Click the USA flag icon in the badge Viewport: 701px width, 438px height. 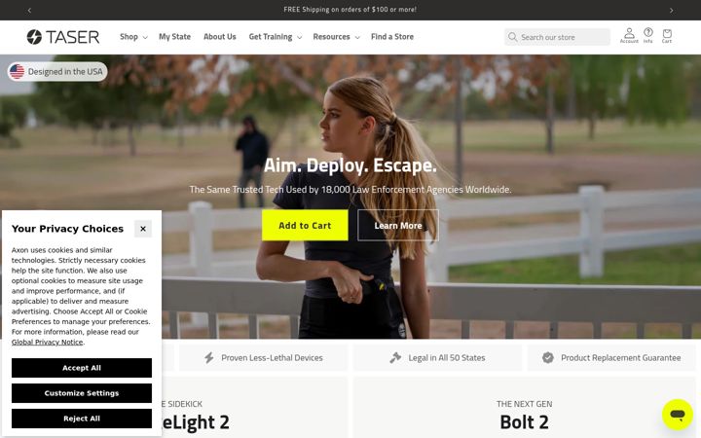17,71
